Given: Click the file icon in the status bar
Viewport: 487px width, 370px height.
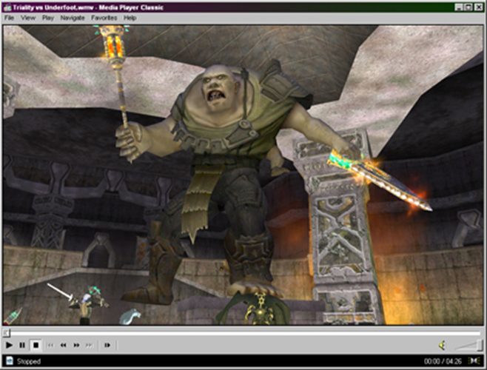Looking at the screenshot, I should tap(10, 360).
